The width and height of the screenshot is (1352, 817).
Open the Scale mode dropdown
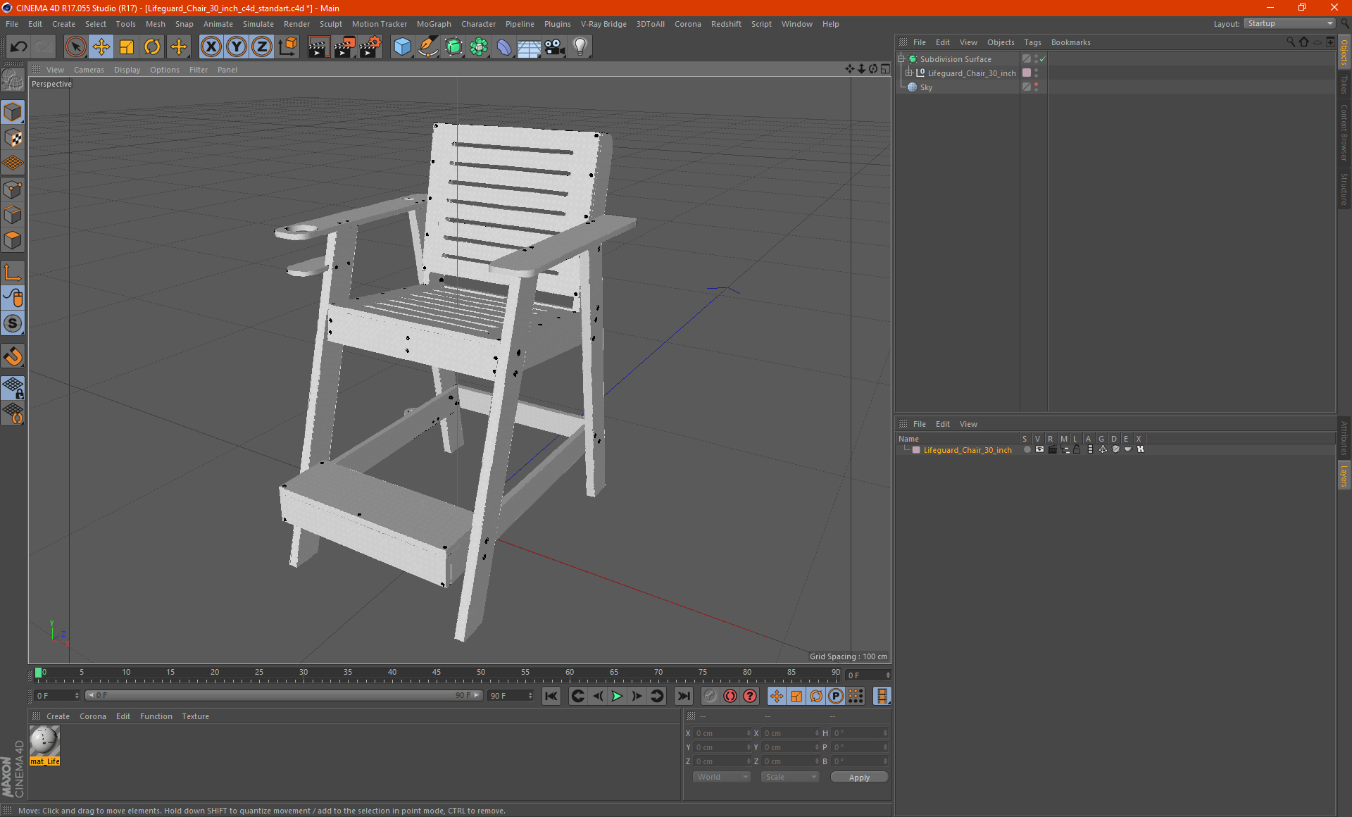point(790,777)
